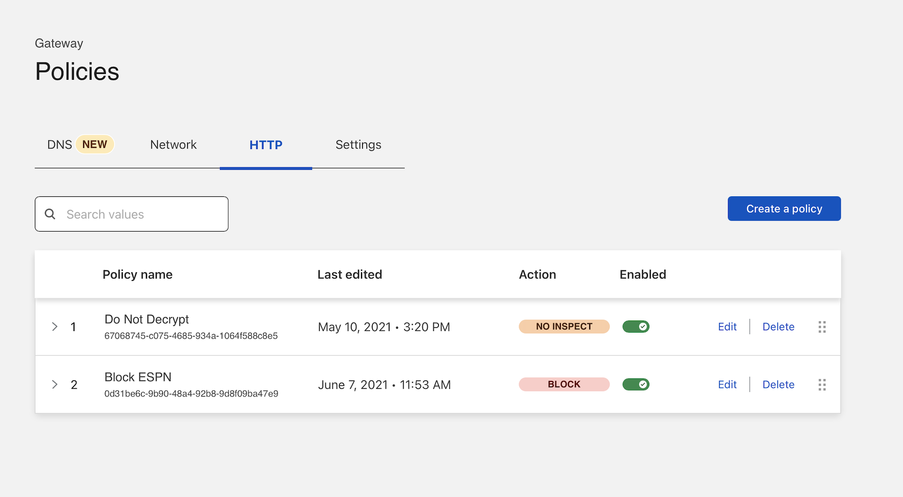The width and height of the screenshot is (903, 497).
Task: Click the NEW badge on DNS tab
Action: pos(95,145)
